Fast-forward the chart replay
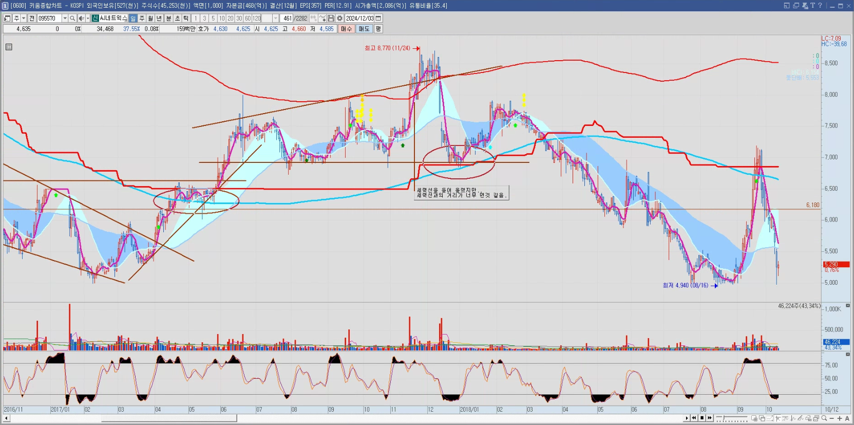This screenshot has width=854, height=425. pyautogui.click(x=710, y=418)
